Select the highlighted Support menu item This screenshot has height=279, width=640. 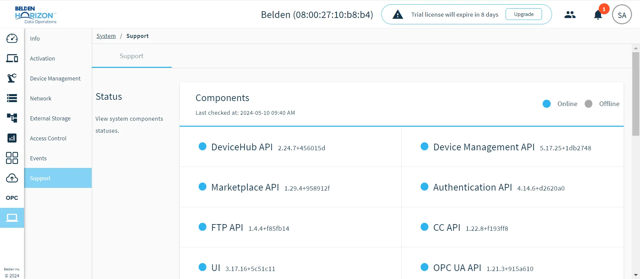click(x=58, y=178)
